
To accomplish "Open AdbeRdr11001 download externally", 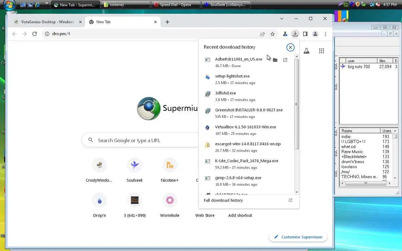I will click(285, 60).
